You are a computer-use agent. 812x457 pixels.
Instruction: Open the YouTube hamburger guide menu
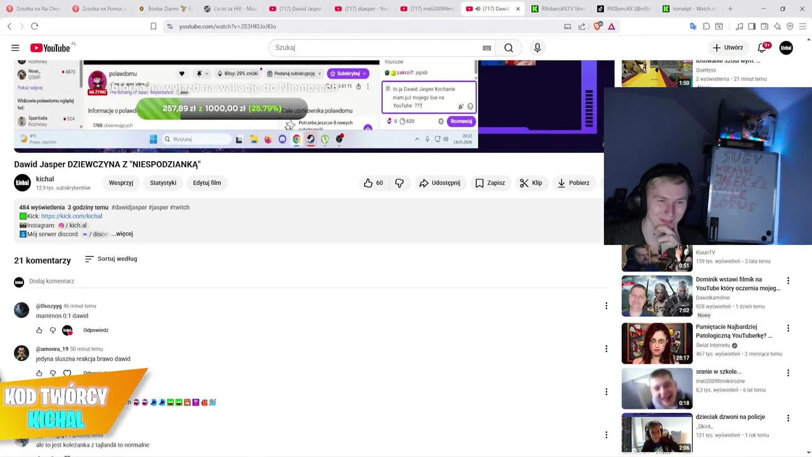pos(15,48)
